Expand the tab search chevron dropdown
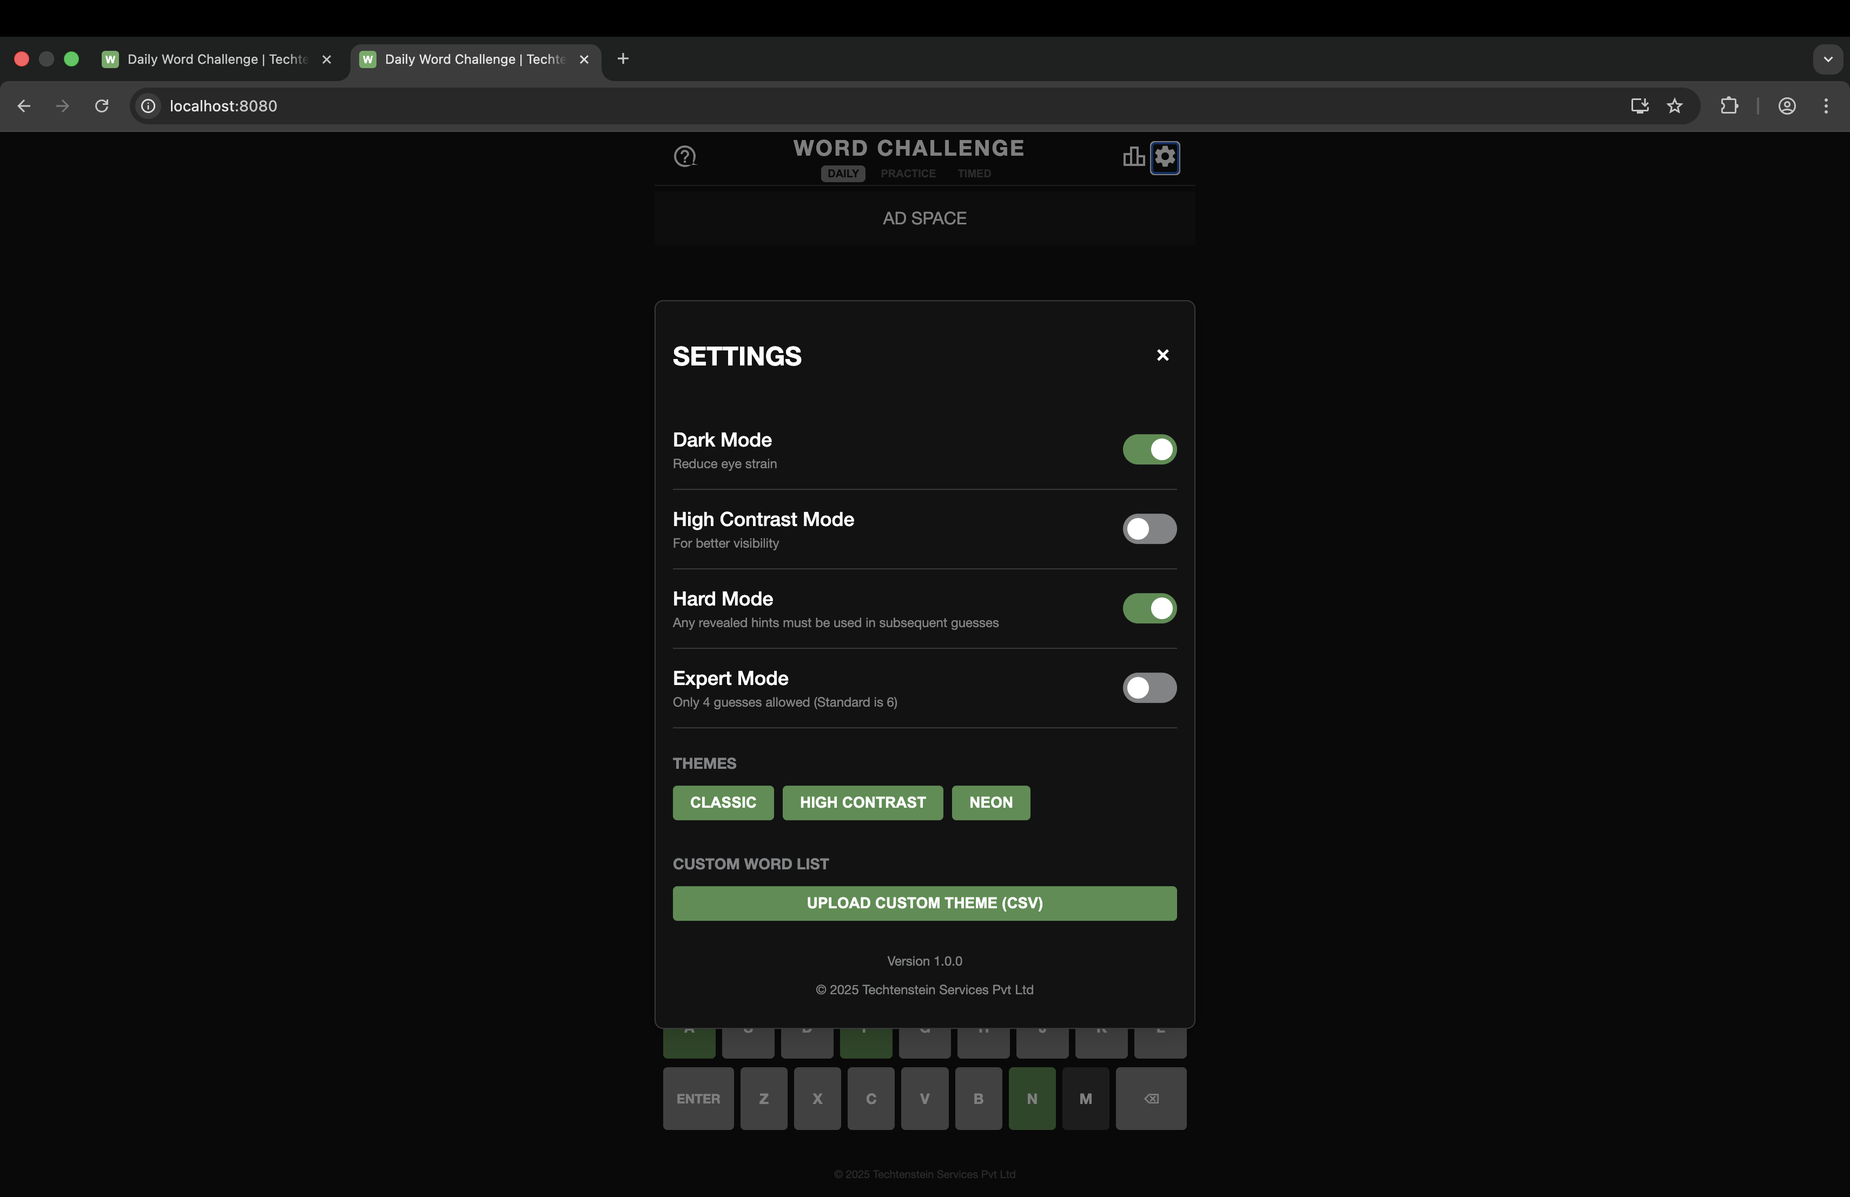This screenshot has width=1850, height=1197. [x=1827, y=59]
